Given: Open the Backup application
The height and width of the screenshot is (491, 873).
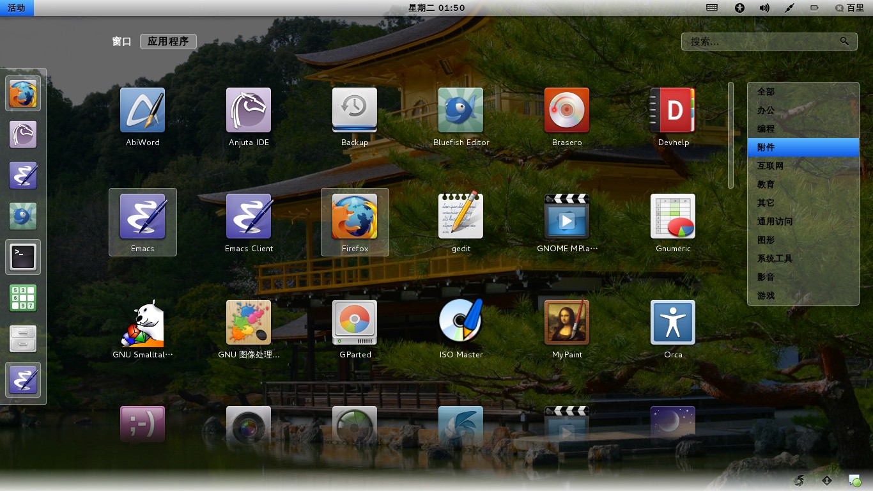Looking at the screenshot, I should coord(355,116).
